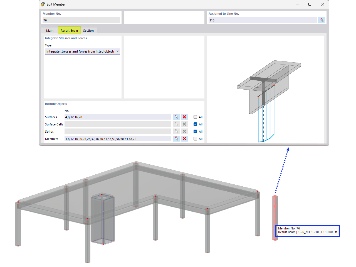
Task: Switch to the Main tab
Action: (x=50, y=30)
